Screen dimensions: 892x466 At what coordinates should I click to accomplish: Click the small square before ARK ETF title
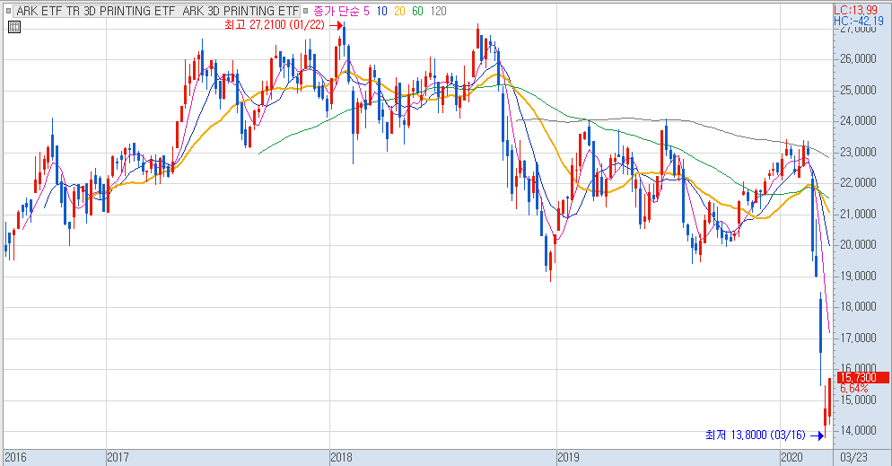(9, 11)
